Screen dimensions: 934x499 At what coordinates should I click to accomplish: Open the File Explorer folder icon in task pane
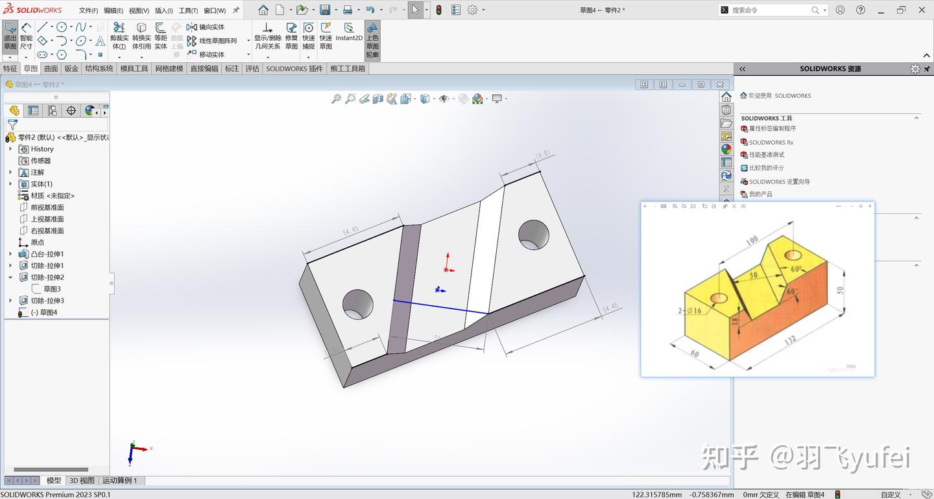point(726,123)
